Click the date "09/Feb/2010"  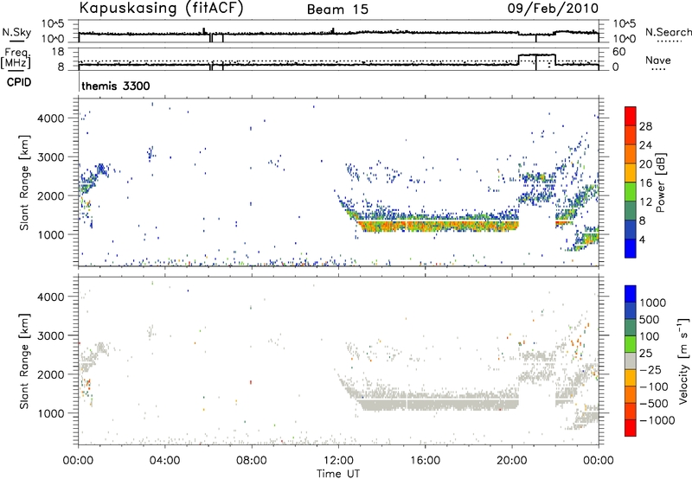click(x=553, y=9)
